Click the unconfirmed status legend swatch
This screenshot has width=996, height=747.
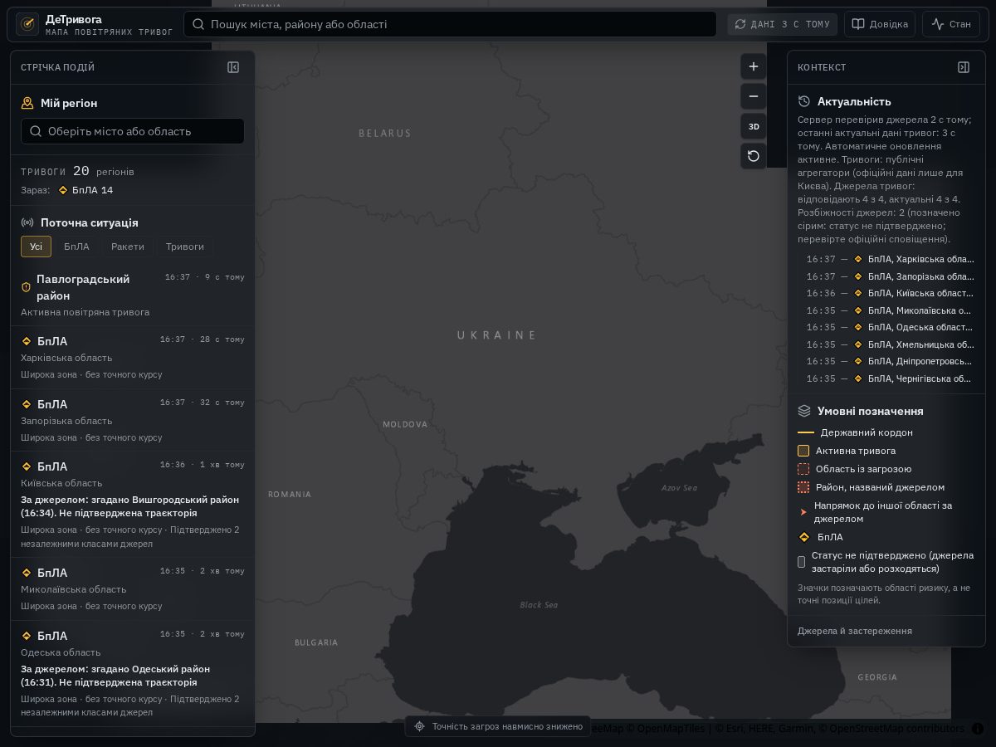[x=802, y=562]
